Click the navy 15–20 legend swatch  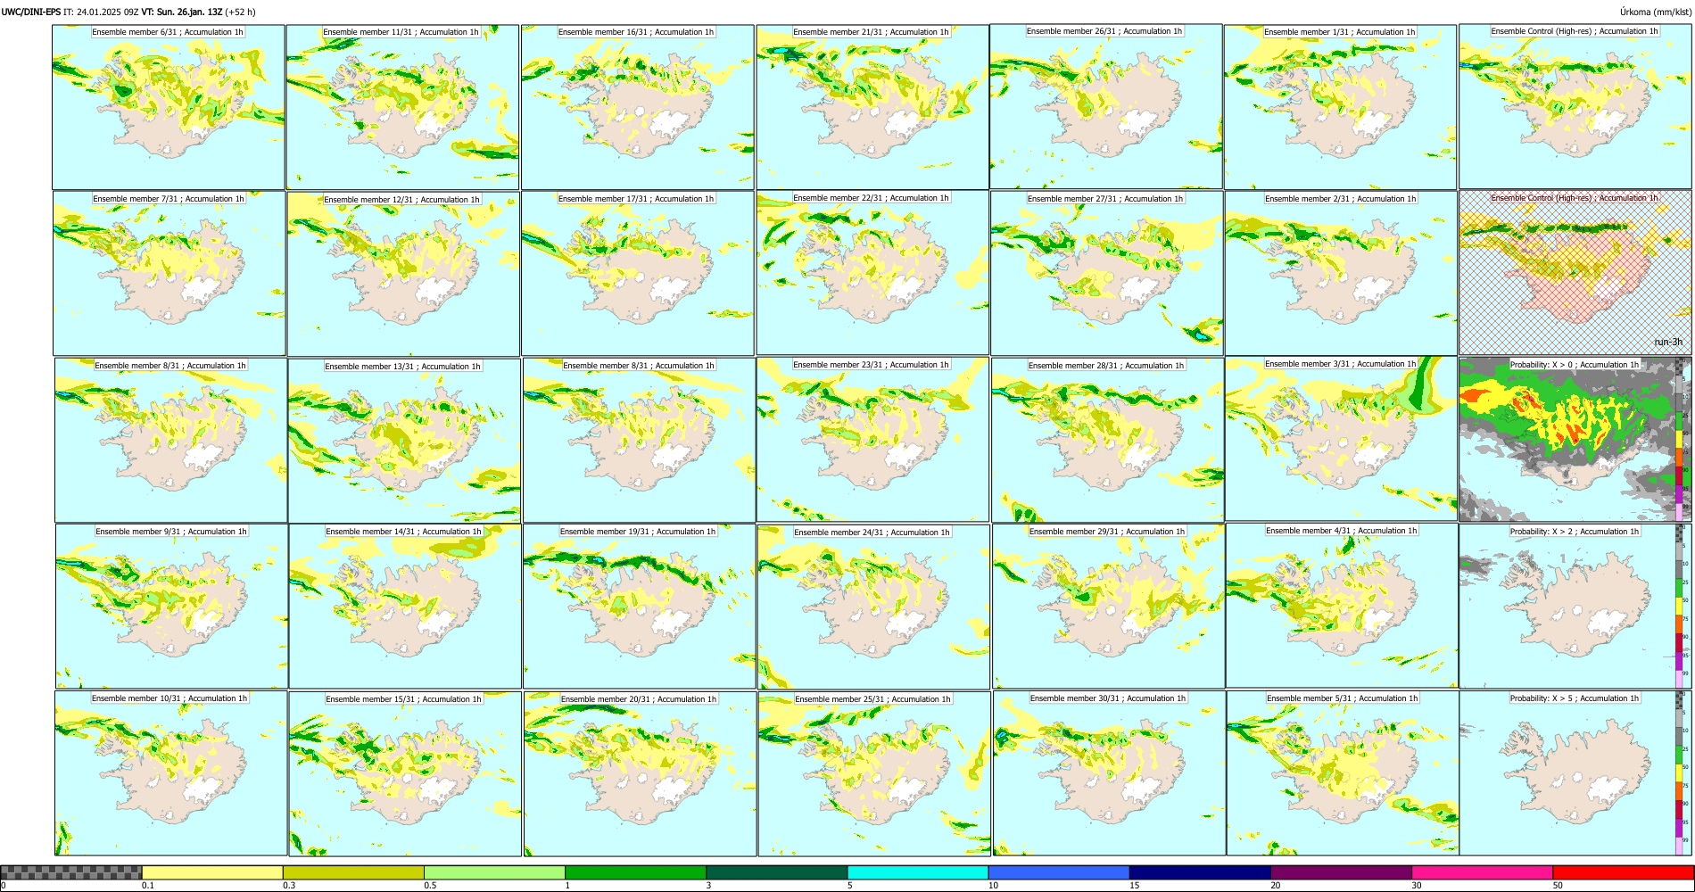[1200, 872]
